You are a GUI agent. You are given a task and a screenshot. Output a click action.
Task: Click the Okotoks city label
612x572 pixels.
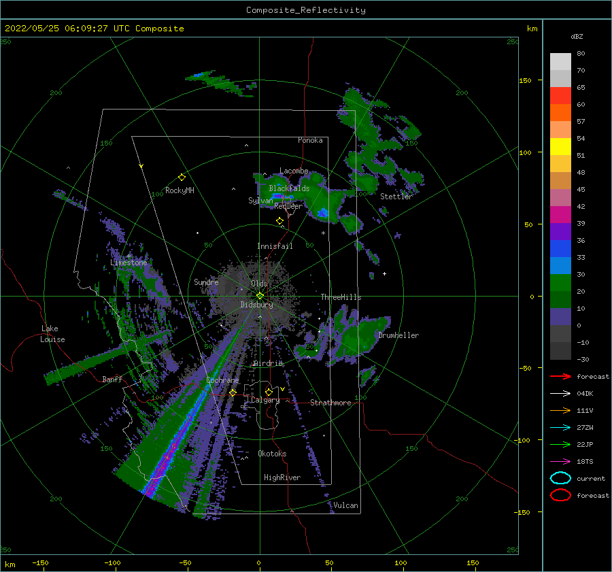(272, 454)
